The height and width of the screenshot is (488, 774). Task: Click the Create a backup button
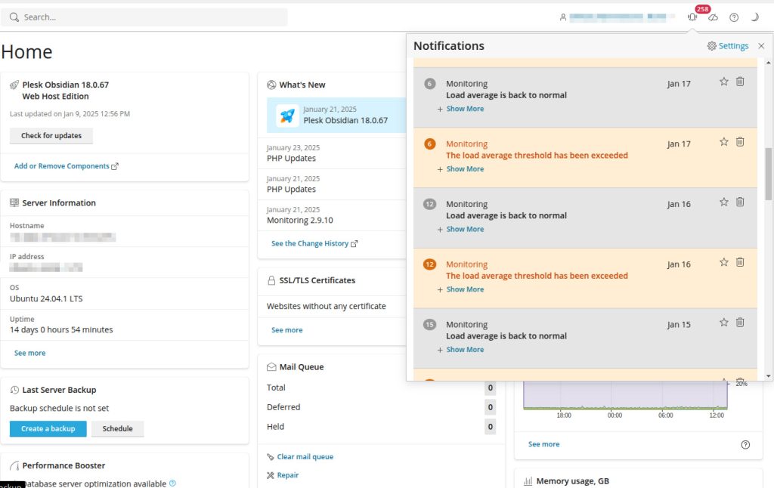click(48, 429)
